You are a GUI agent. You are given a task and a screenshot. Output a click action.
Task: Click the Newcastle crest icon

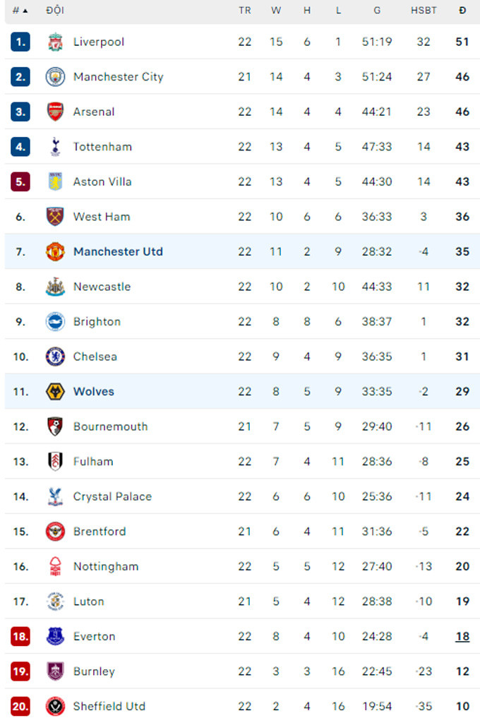coord(55,287)
